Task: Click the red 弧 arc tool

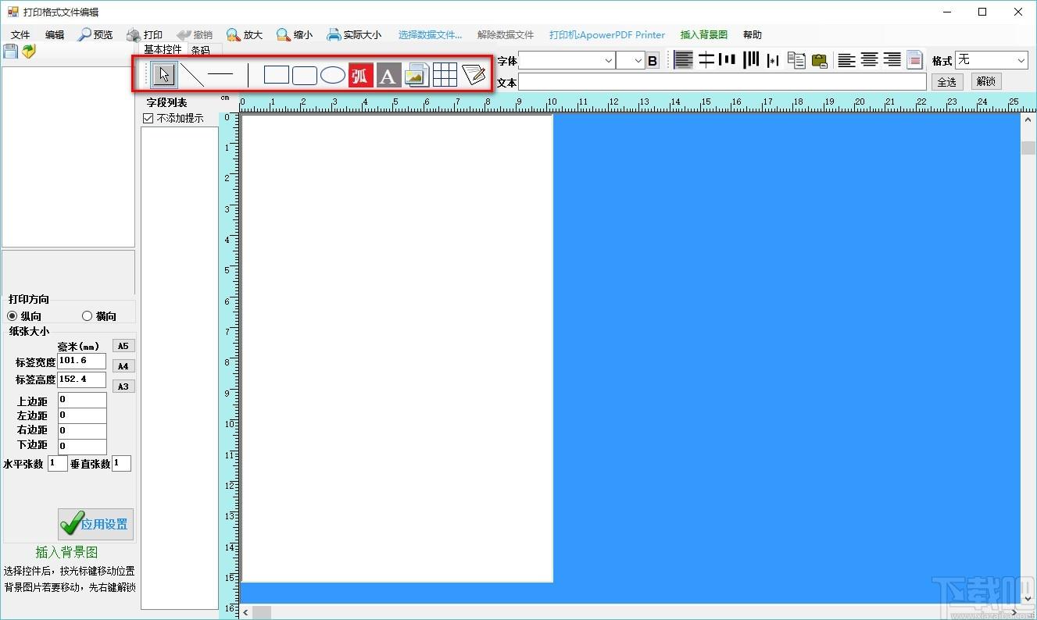Action: pyautogui.click(x=360, y=75)
